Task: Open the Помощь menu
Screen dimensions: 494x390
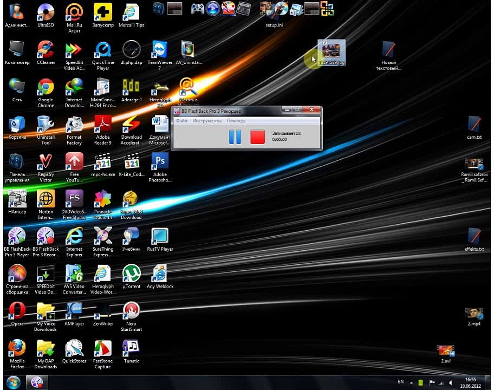Action: [x=236, y=121]
